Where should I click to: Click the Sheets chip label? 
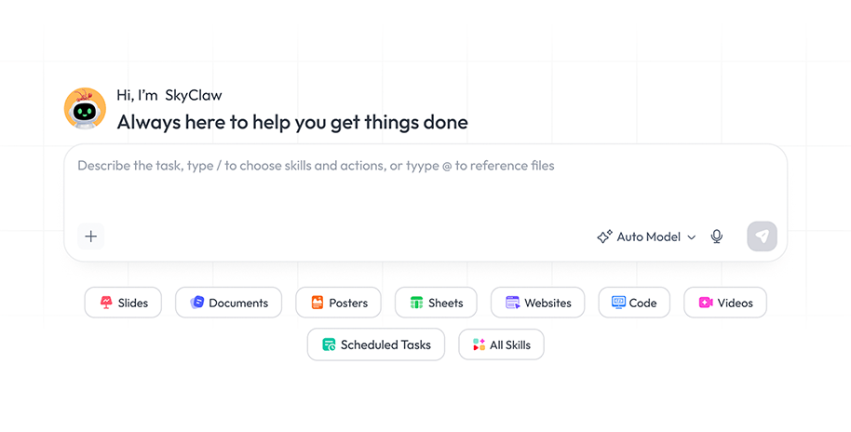click(x=446, y=303)
